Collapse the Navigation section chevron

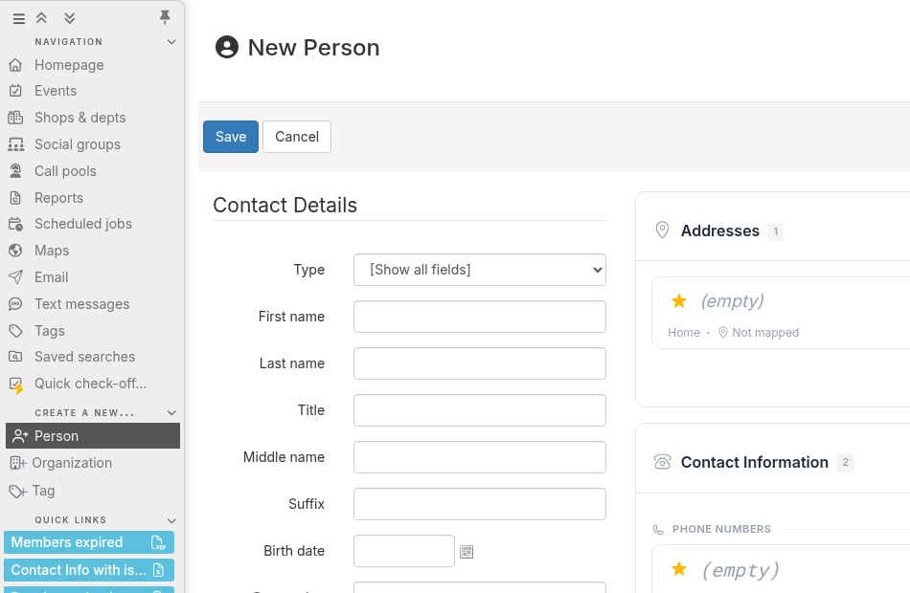(171, 42)
